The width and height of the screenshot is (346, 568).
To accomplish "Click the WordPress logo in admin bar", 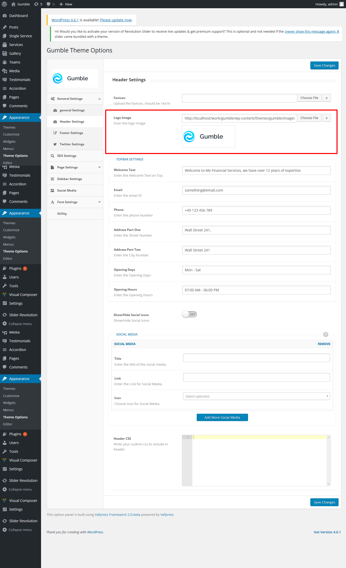I will [4, 4].
